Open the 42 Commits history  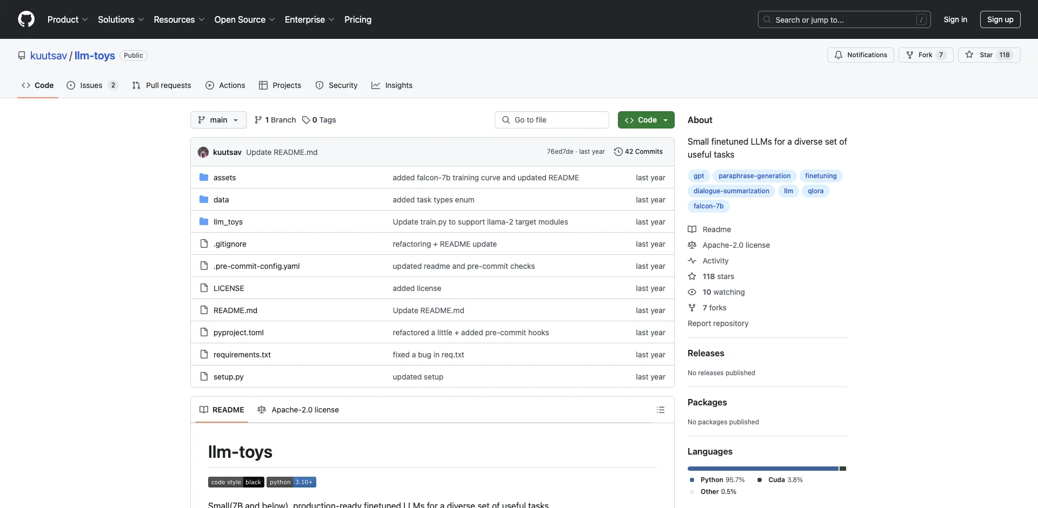(x=638, y=152)
